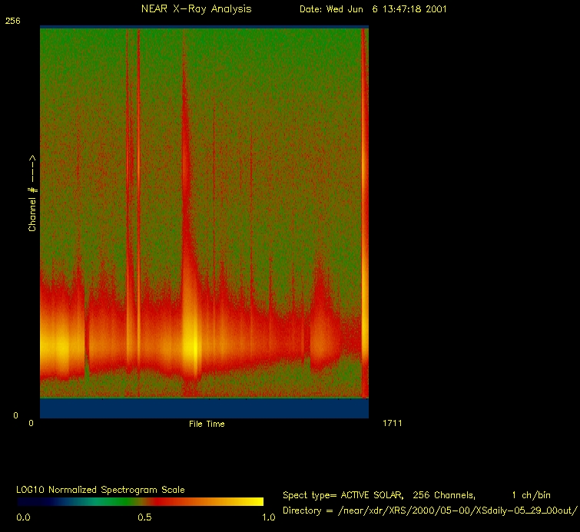Click the 1711 end value of time axis

click(x=392, y=423)
